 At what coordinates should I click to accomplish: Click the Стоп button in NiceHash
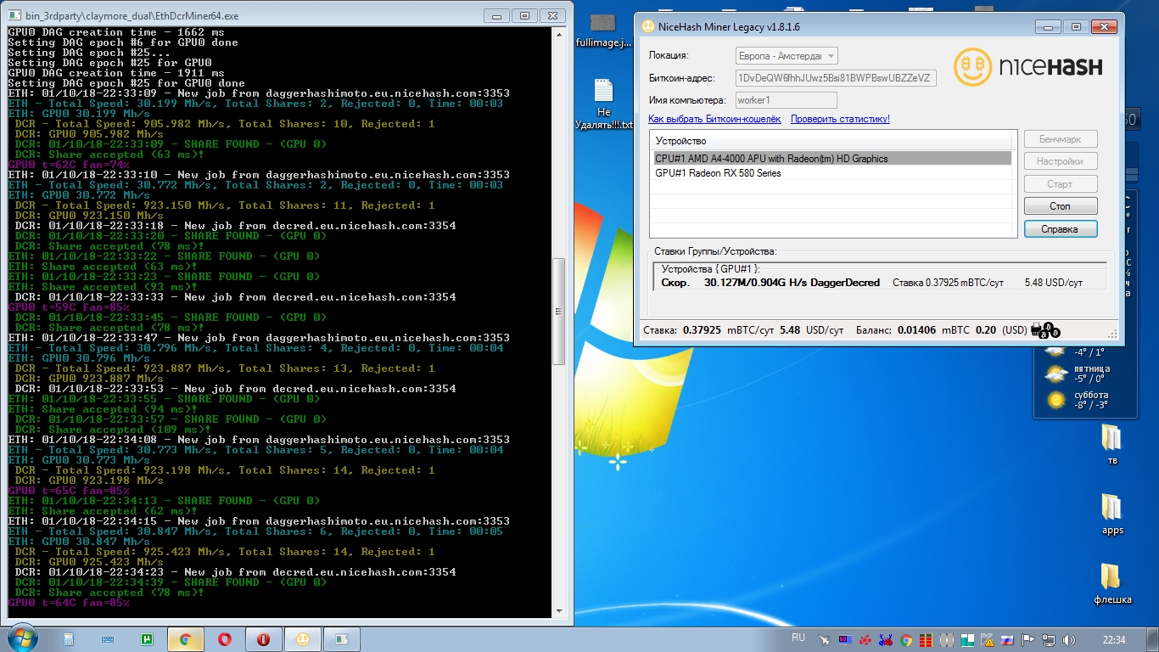tap(1061, 206)
